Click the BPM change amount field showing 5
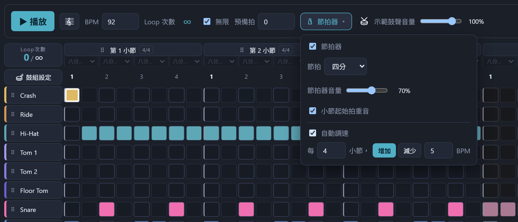The image size is (518, 222). [439, 151]
